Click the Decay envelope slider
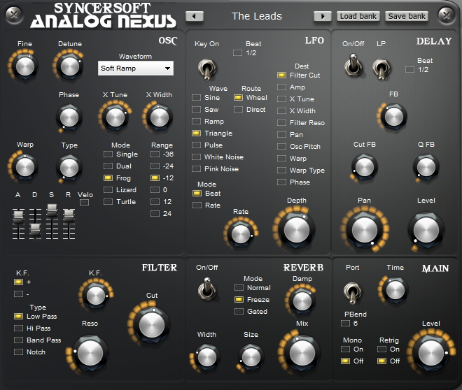Screen dimensions: 462x390 35,230
